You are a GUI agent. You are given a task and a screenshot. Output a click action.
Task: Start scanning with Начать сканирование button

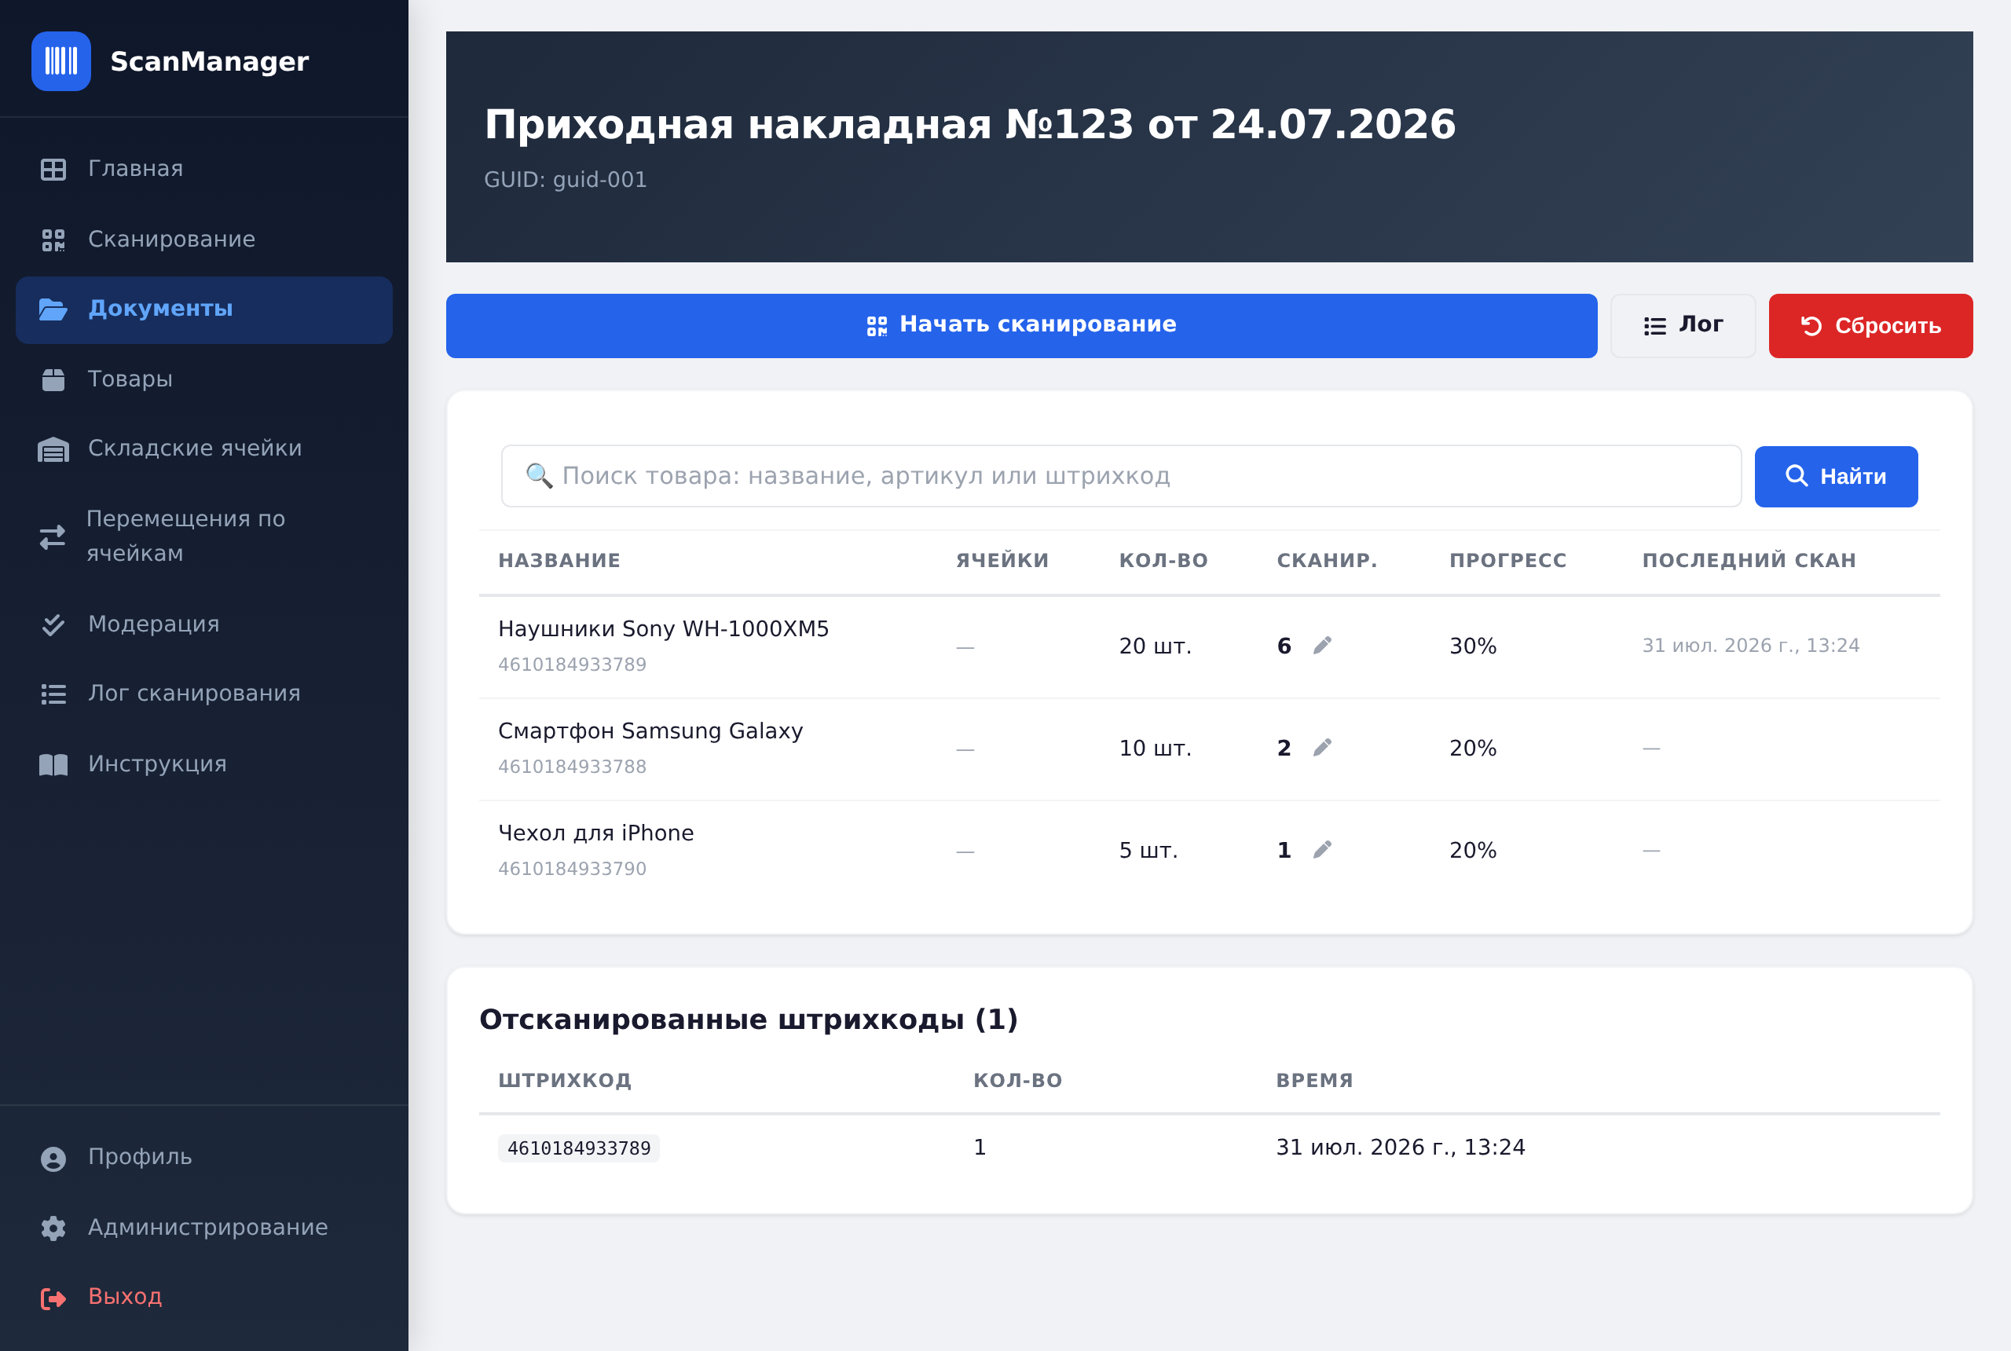point(1021,326)
